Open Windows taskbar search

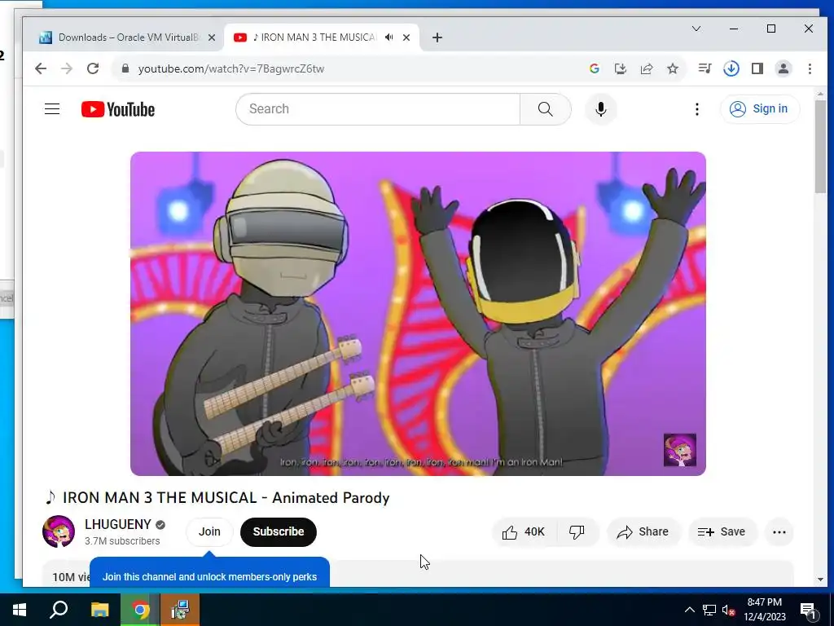pyautogui.click(x=59, y=610)
